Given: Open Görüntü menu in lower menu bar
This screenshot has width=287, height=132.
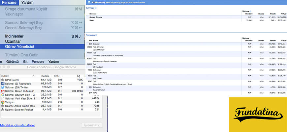Looking at the screenshot, I should [x=13, y=62].
